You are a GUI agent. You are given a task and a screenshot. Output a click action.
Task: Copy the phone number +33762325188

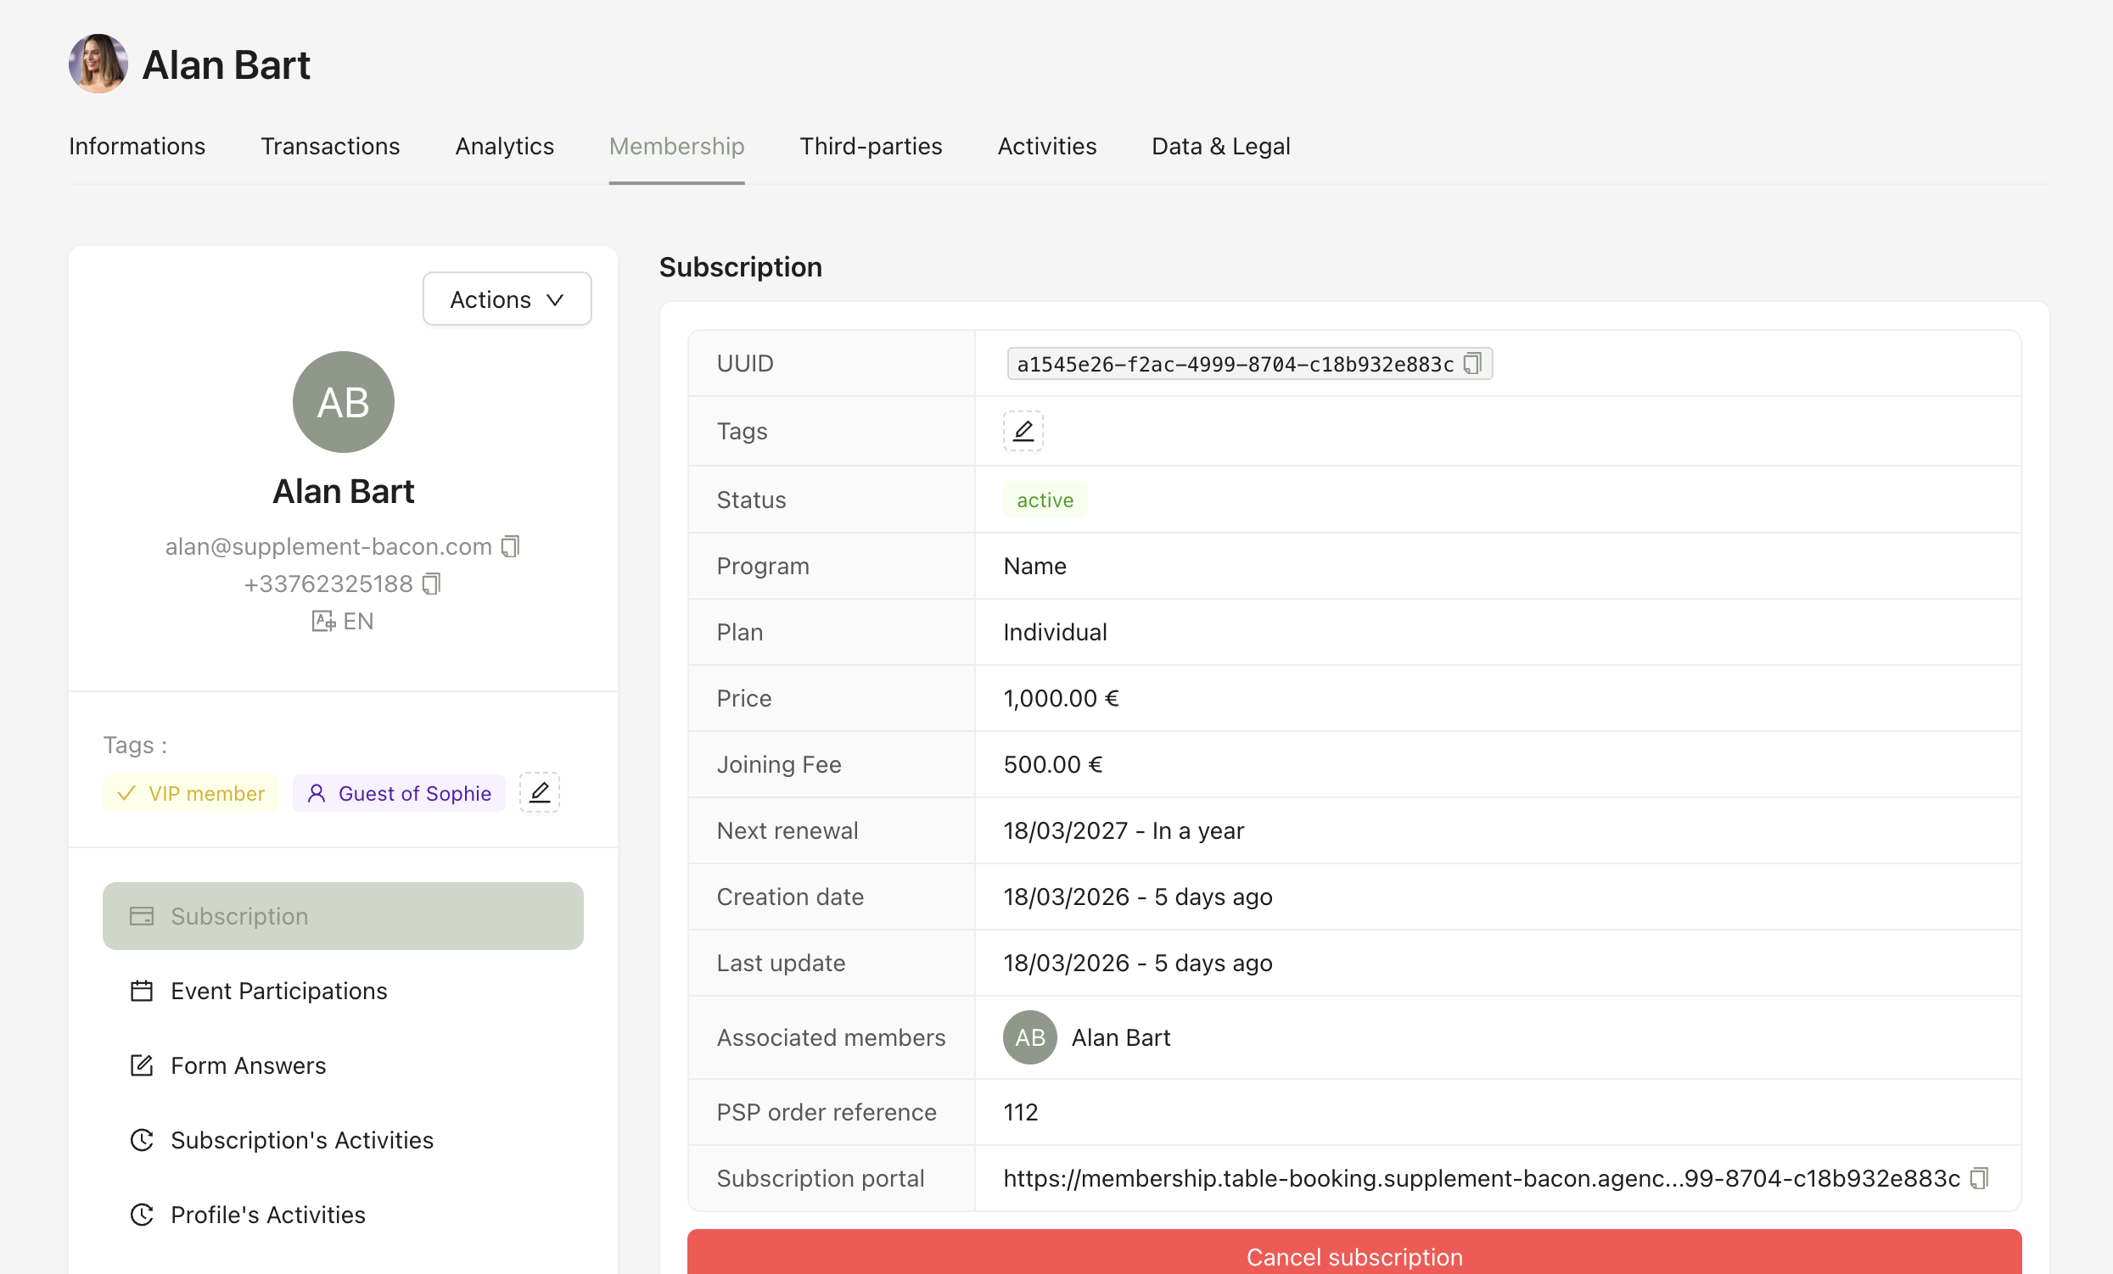click(x=431, y=584)
